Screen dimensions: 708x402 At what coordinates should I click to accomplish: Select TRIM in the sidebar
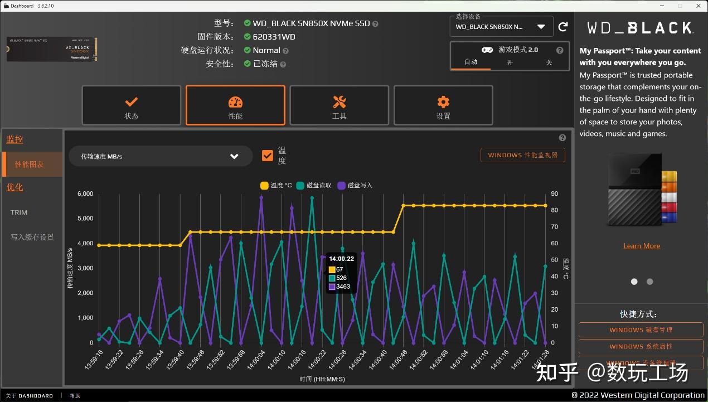coord(19,212)
